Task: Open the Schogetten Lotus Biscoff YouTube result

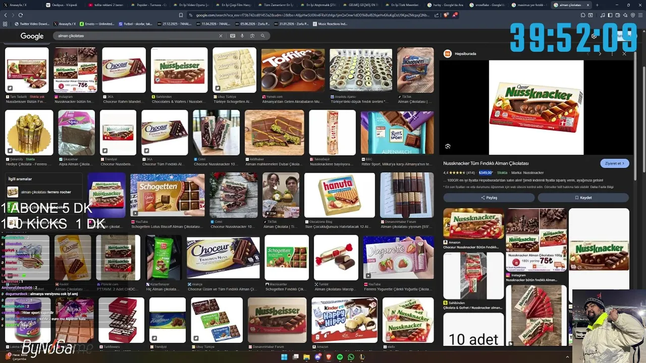Action: [x=168, y=195]
